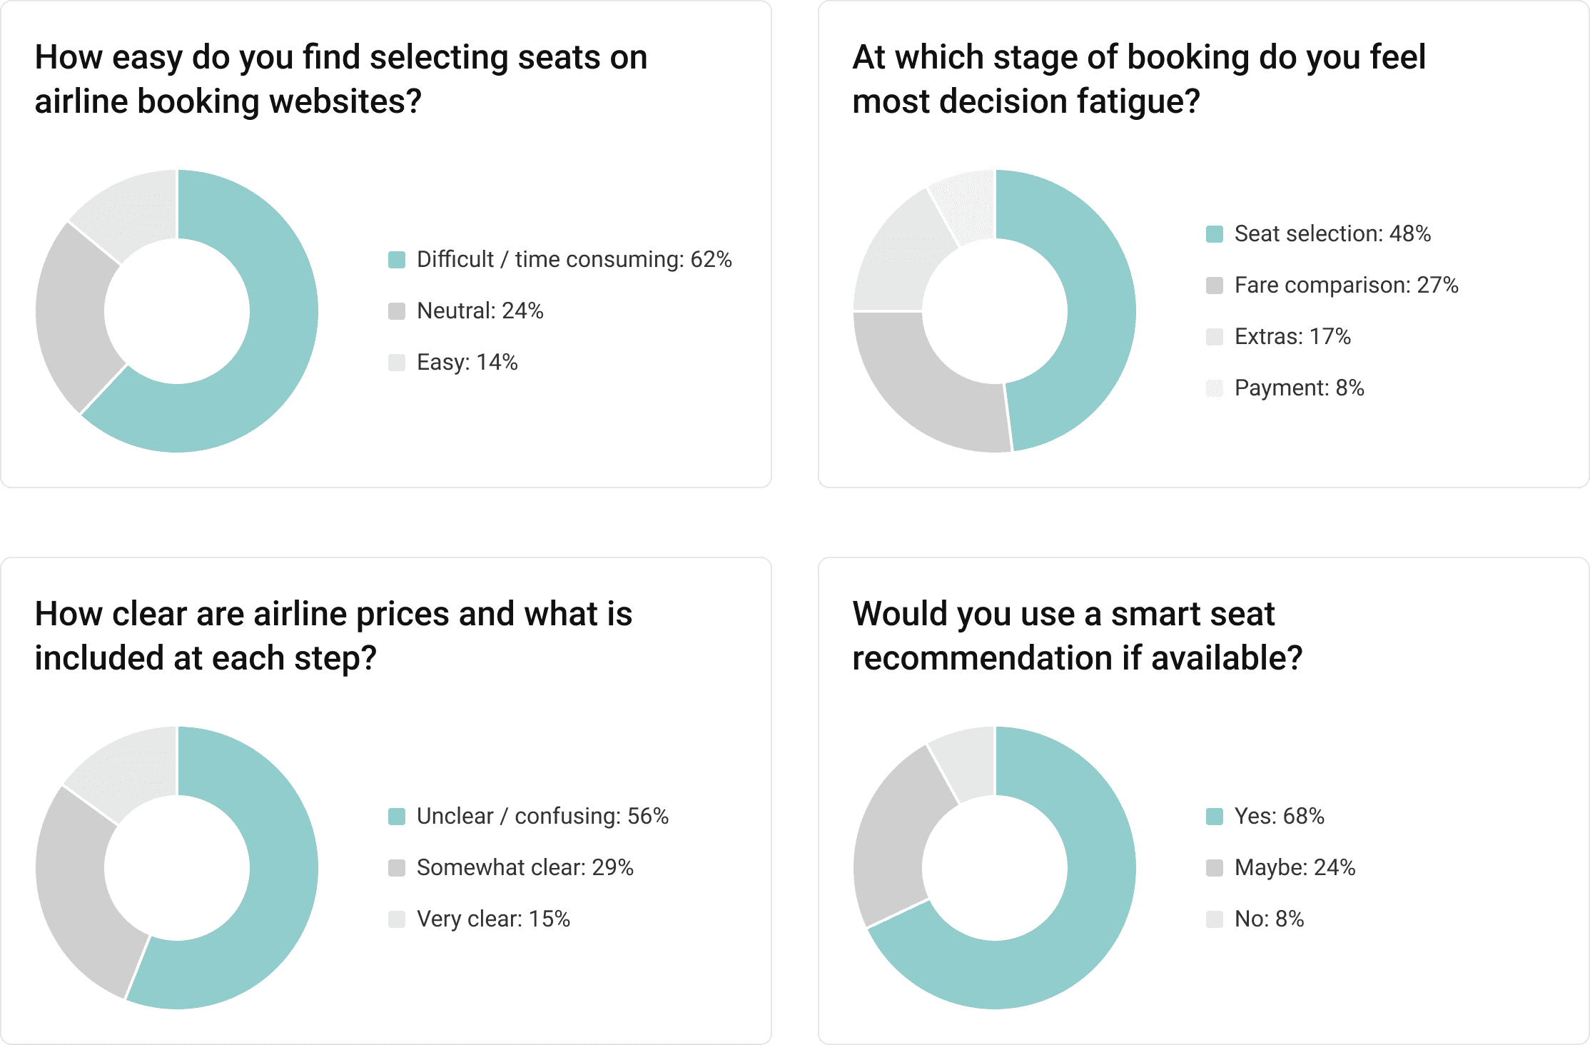This screenshot has height=1045, width=1590.
Task: Click the teal 'Difficult / time consuming' legend swatch
Action: coord(397,260)
